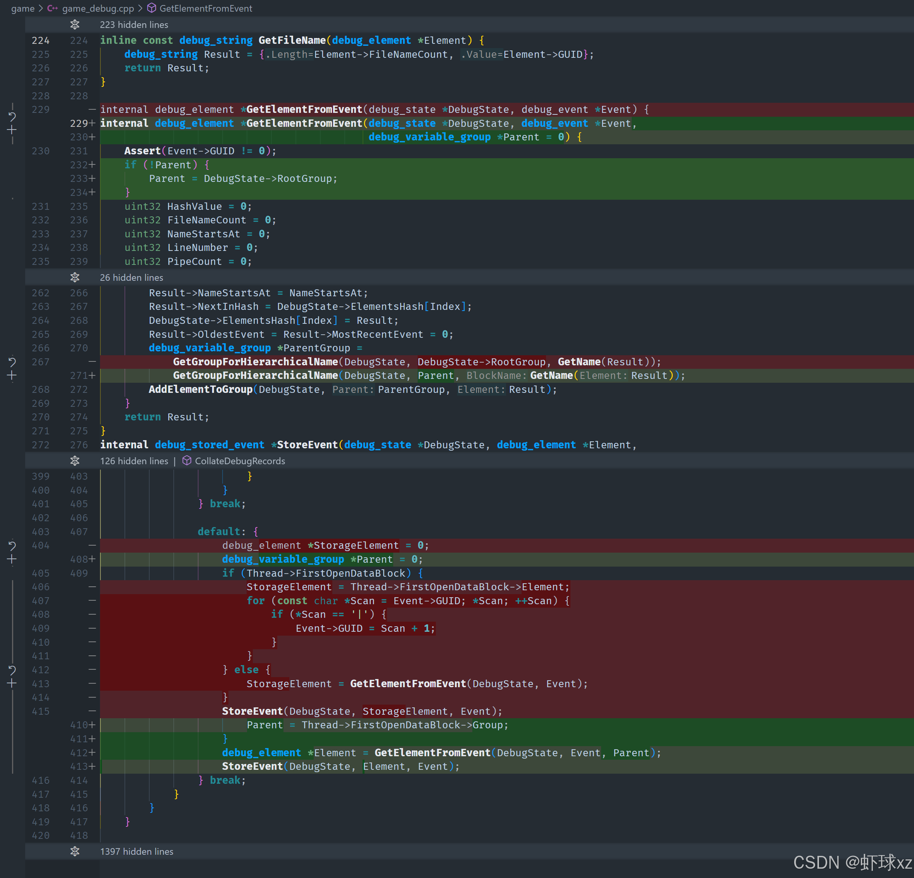
Task: Open the GetElementFromEvent breadcrumb
Action: [206, 9]
